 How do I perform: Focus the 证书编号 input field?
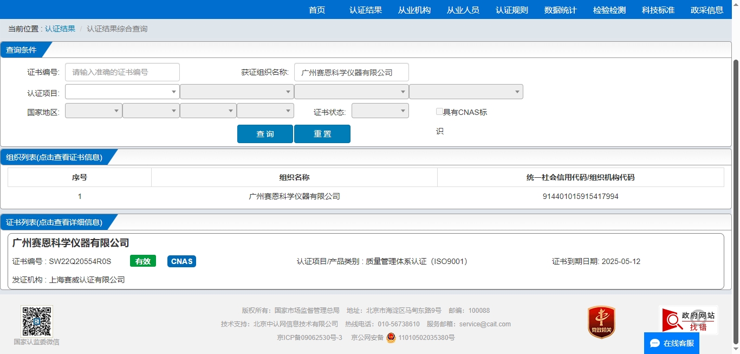[122, 72]
